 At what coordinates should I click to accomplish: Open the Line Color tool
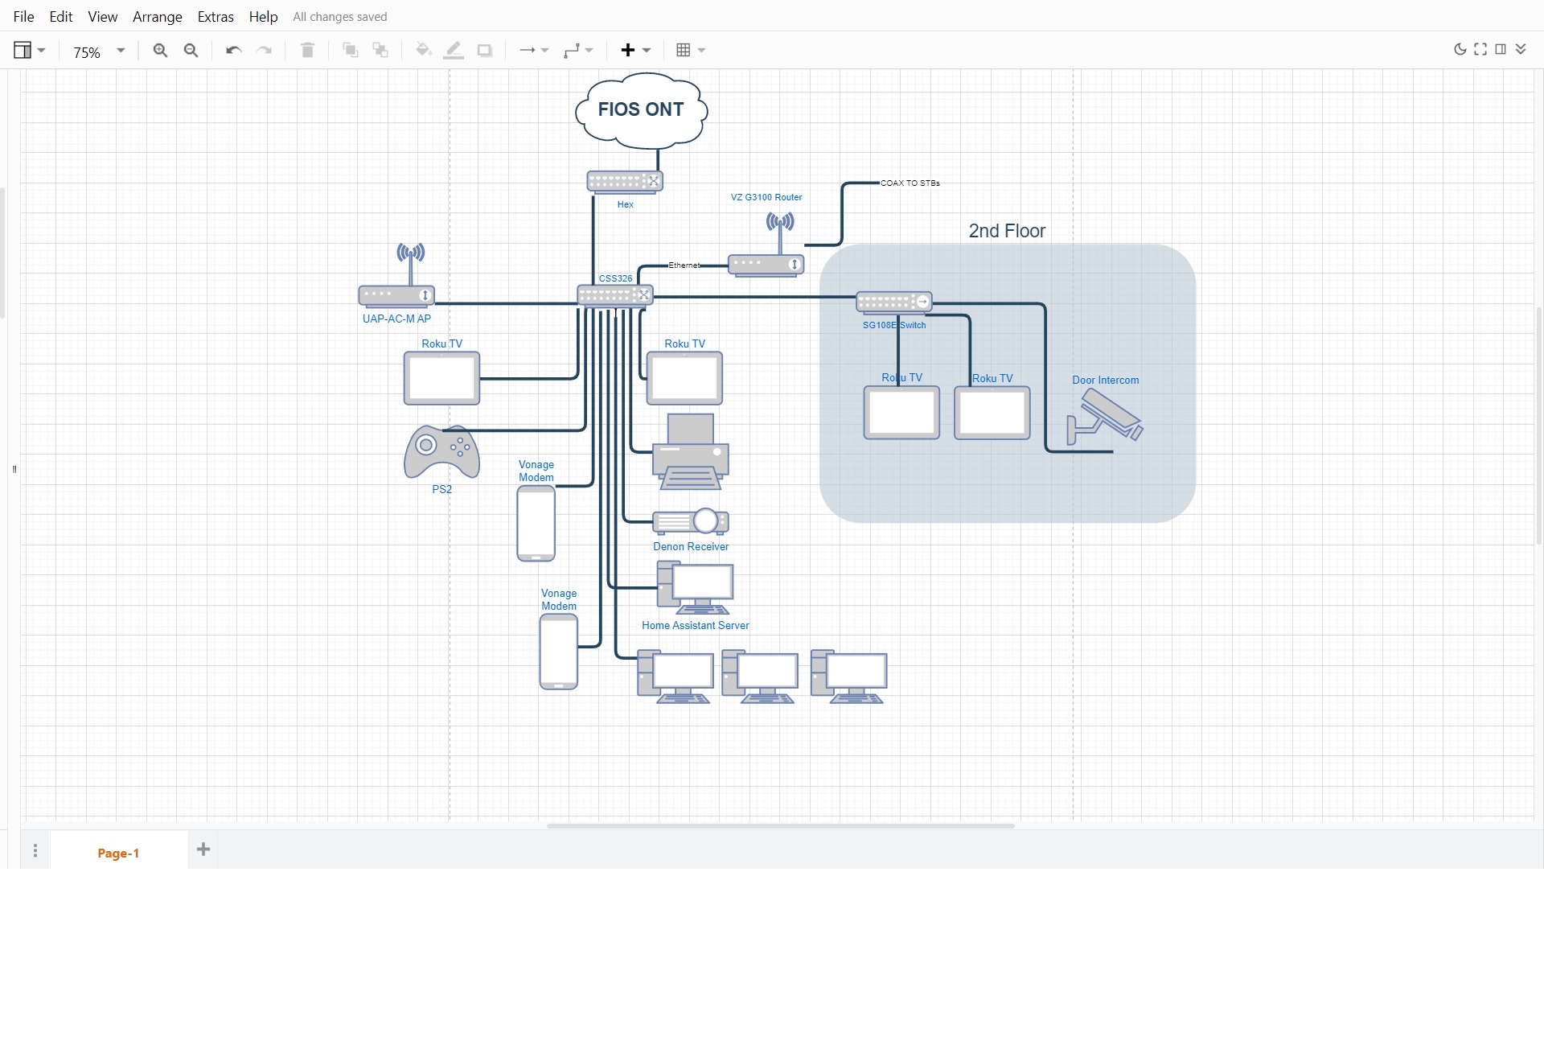[x=454, y=50]
